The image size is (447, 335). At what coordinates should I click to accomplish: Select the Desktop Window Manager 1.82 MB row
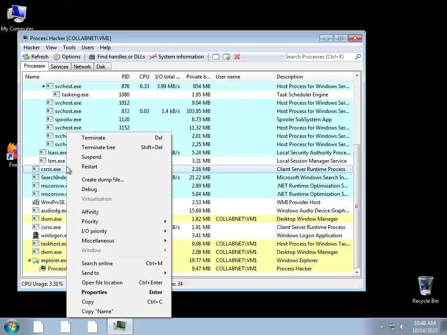188,219
